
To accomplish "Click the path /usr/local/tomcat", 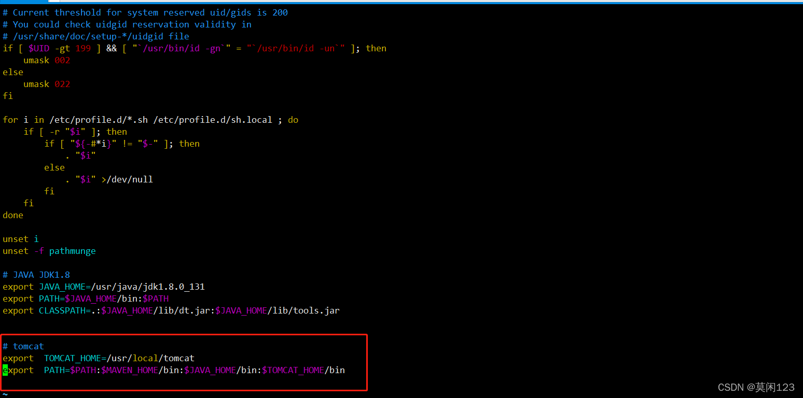I will pos(150,358).
